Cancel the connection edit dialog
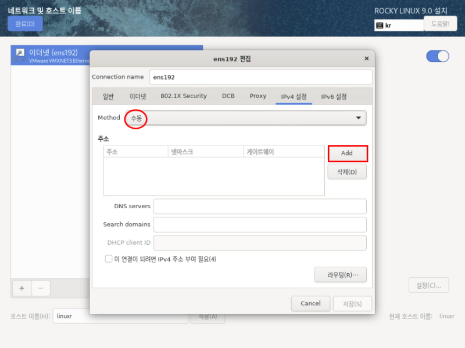This screenshot has height=348, width=465. point(310,303)
